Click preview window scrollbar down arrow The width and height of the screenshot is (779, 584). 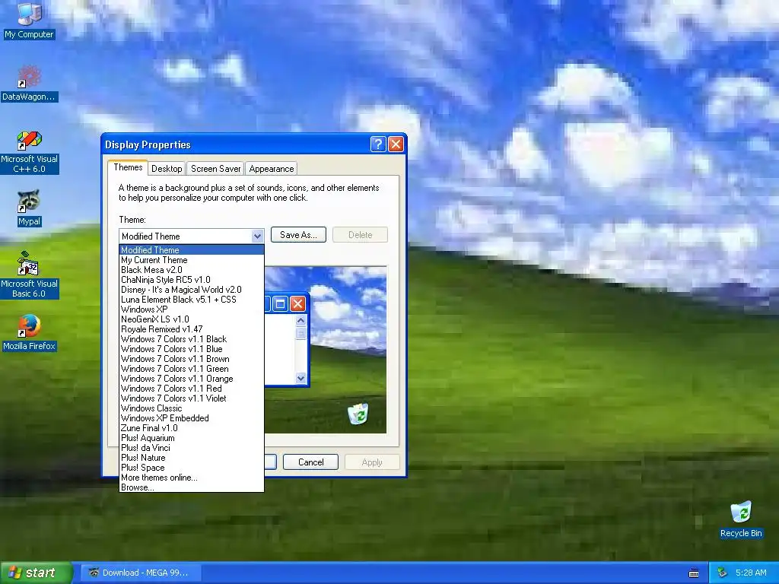(x=300, y=379)
